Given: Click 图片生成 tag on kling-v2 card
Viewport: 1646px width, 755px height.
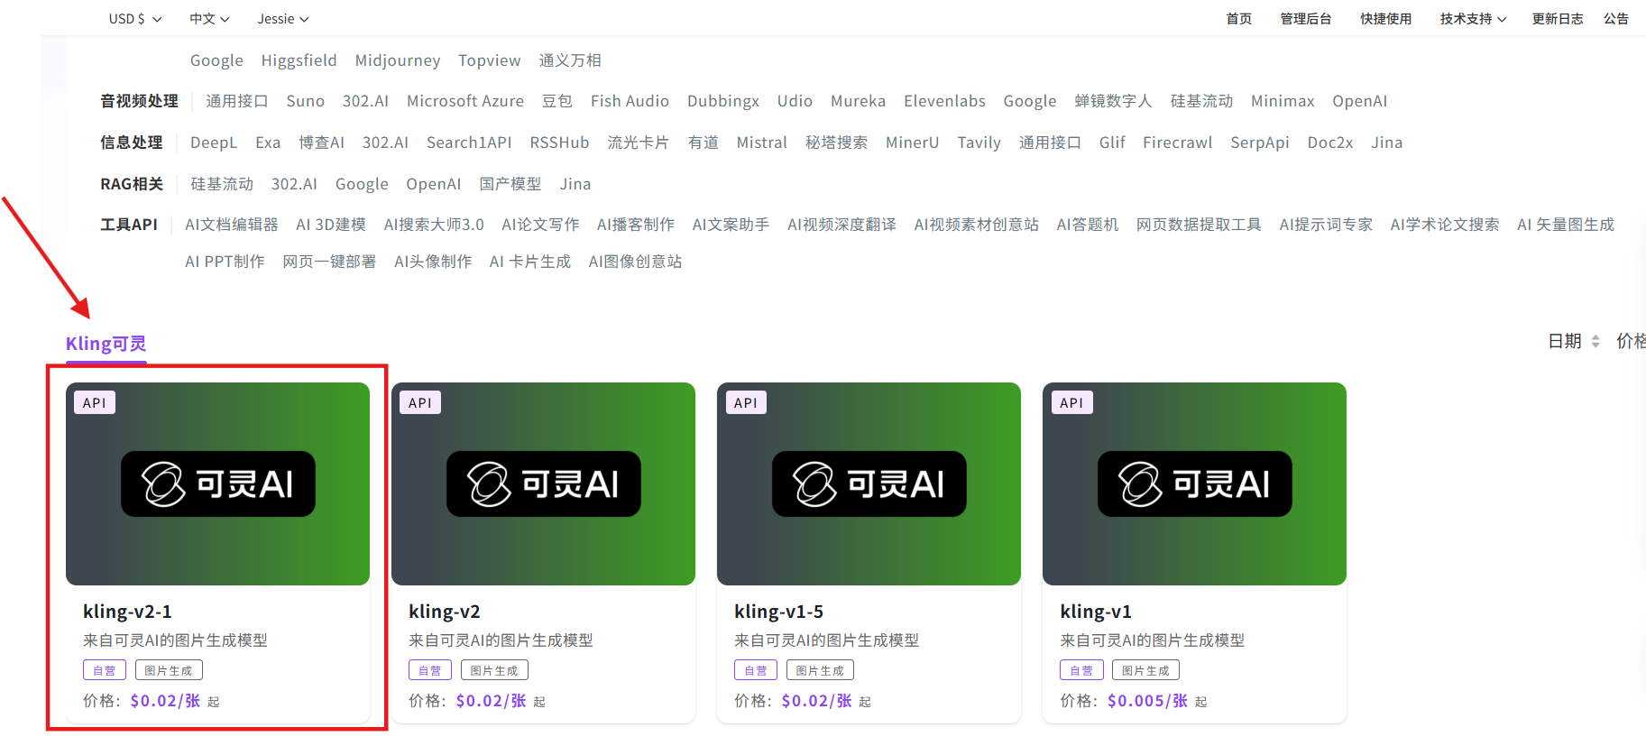Looking at the screenshot, I should pos(494,670).
